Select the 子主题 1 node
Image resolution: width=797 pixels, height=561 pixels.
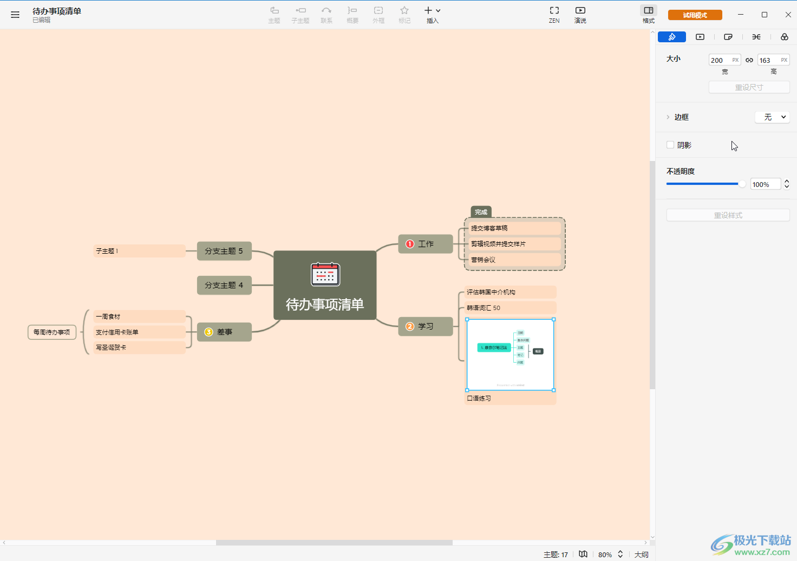point(139,251)
